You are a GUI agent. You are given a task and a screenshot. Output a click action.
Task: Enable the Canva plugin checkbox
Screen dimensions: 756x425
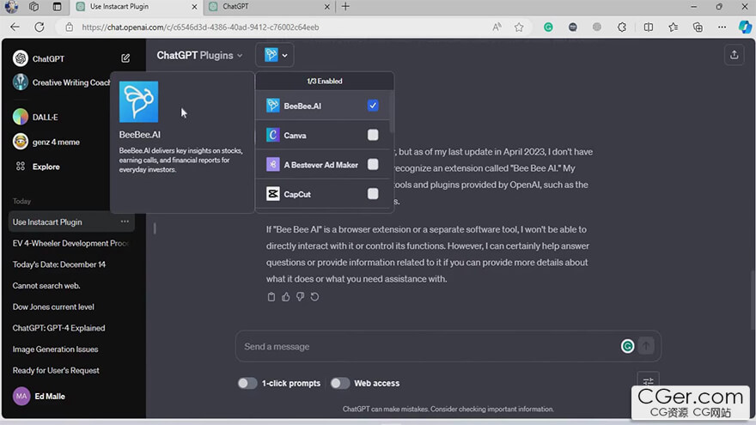pos(373,135)
